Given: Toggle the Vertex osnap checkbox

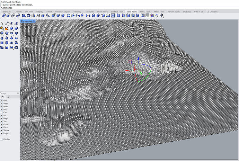Looking at the screenshot, I should pos(1,130).
